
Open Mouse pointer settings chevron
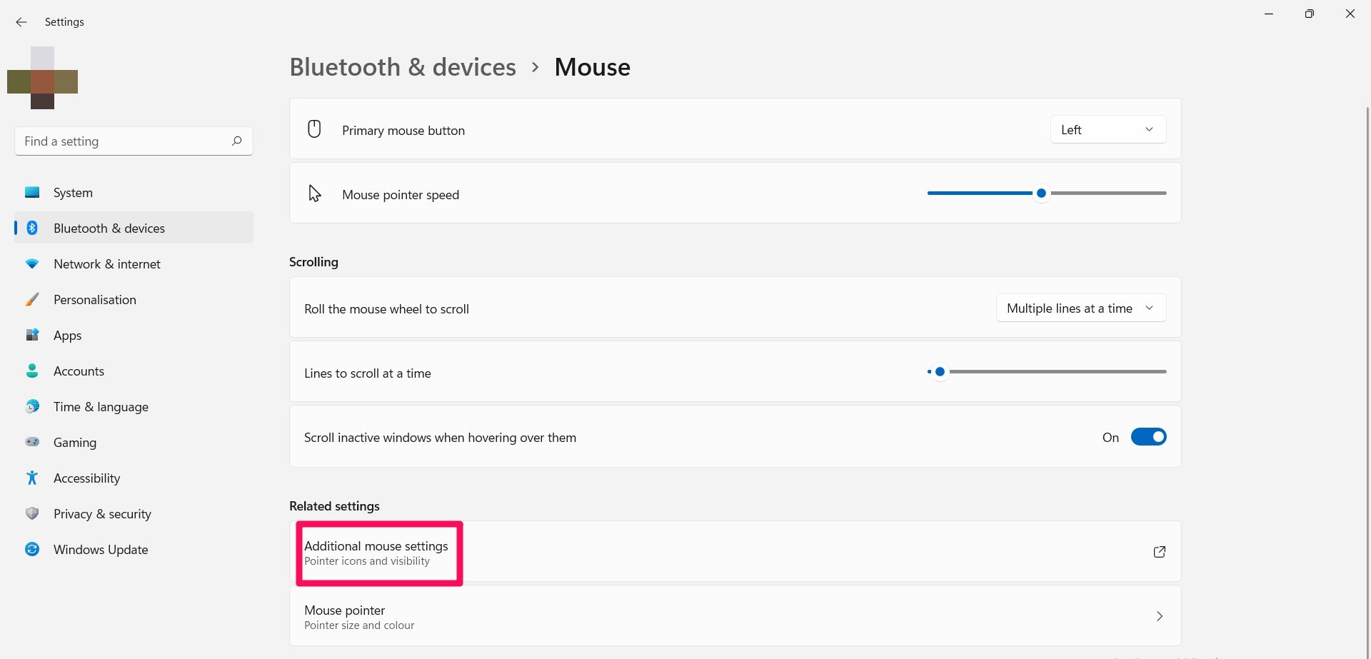coord(1159,616)
